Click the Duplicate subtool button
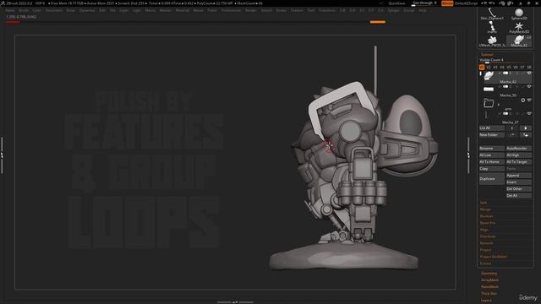This screenshot has width=541, height=304. pyautogui.click(x=492, y=179)
